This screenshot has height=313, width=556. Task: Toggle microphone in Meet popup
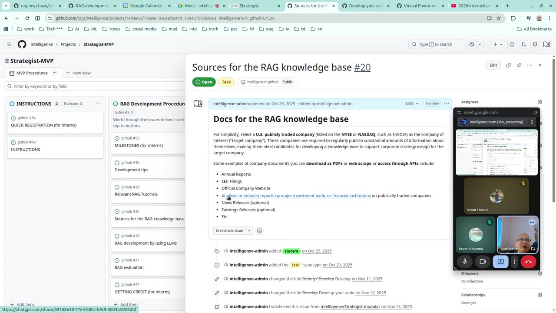(x=465, y=262)
